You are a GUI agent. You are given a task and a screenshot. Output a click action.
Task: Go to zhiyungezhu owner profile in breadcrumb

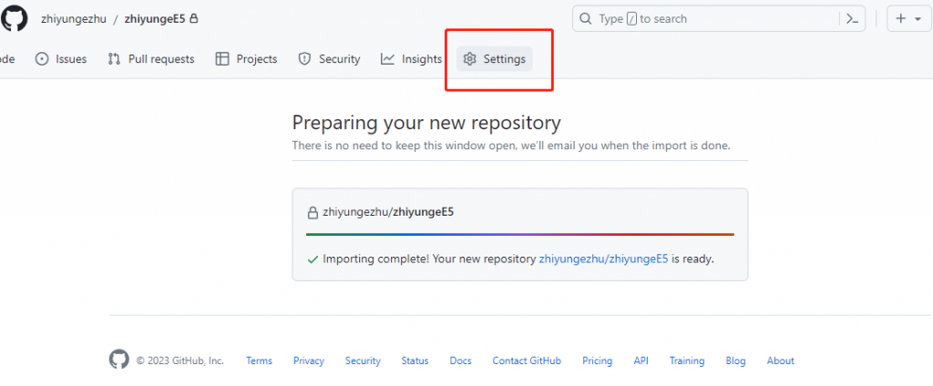pos(74,19)
